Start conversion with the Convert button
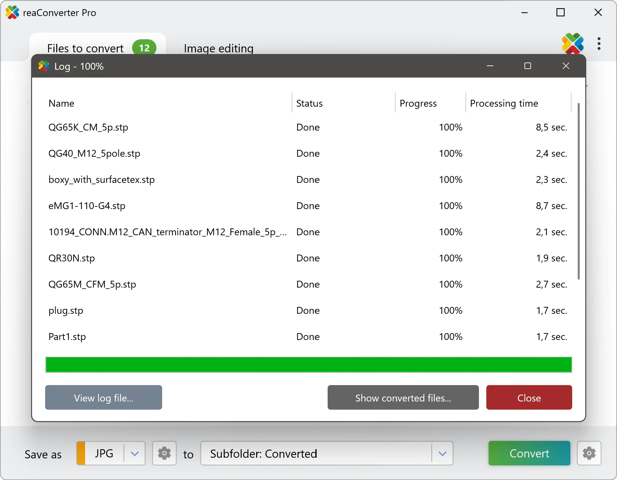 click(x=529, y=453)
